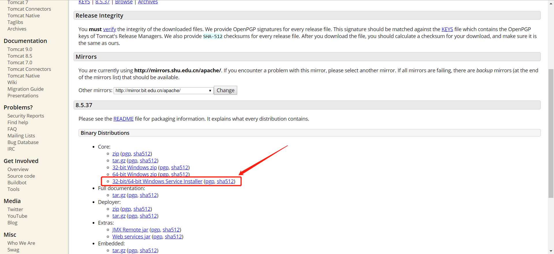This screenshot has height=254, width=554.
Task: Click the Change mirror button
Action: [x=225, y=90]
